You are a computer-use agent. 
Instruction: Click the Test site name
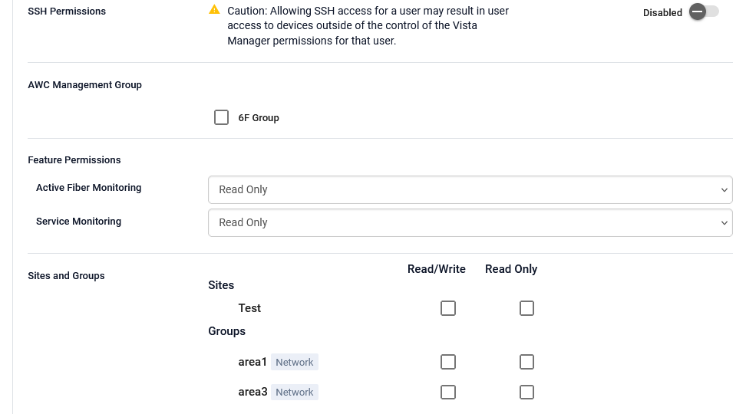249,308
